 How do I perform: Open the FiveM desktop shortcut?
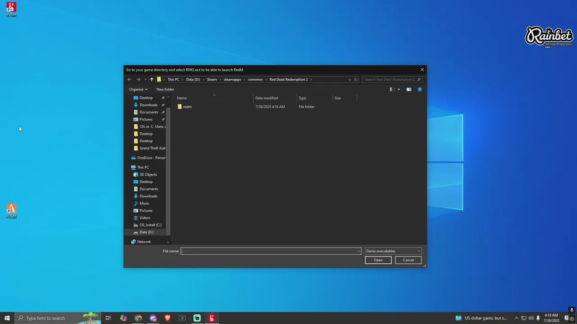click(11, 211)
